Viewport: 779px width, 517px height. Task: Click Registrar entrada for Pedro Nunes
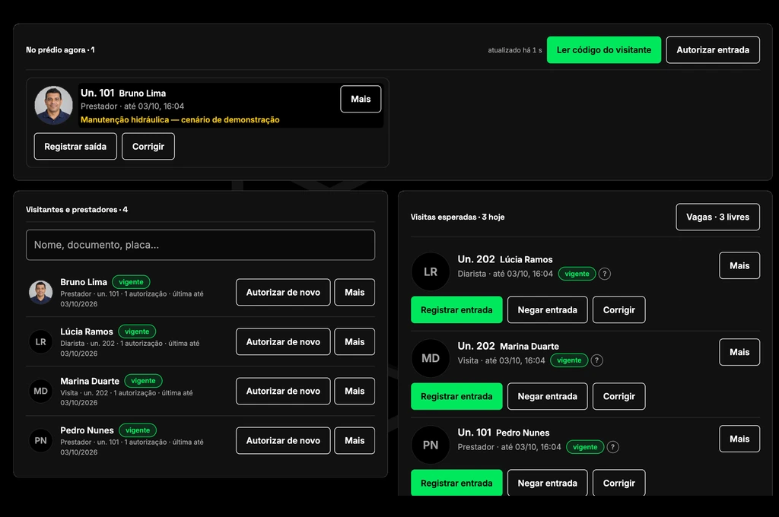(x=456, y=483)
